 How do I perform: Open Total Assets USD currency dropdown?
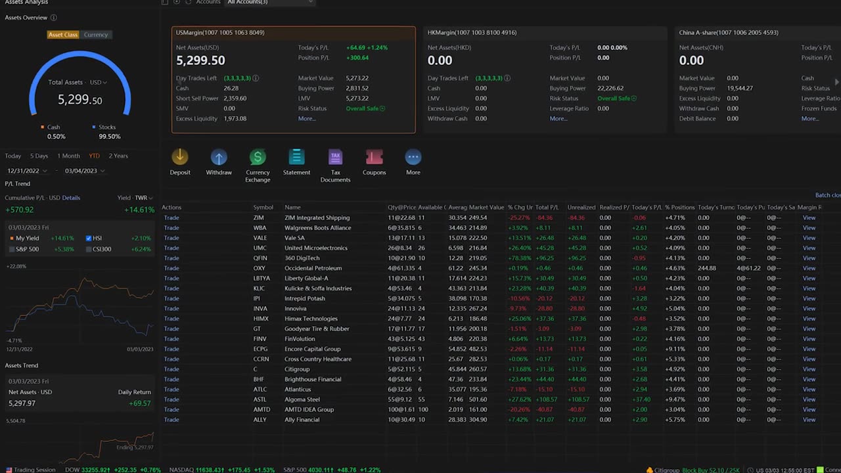98,82
